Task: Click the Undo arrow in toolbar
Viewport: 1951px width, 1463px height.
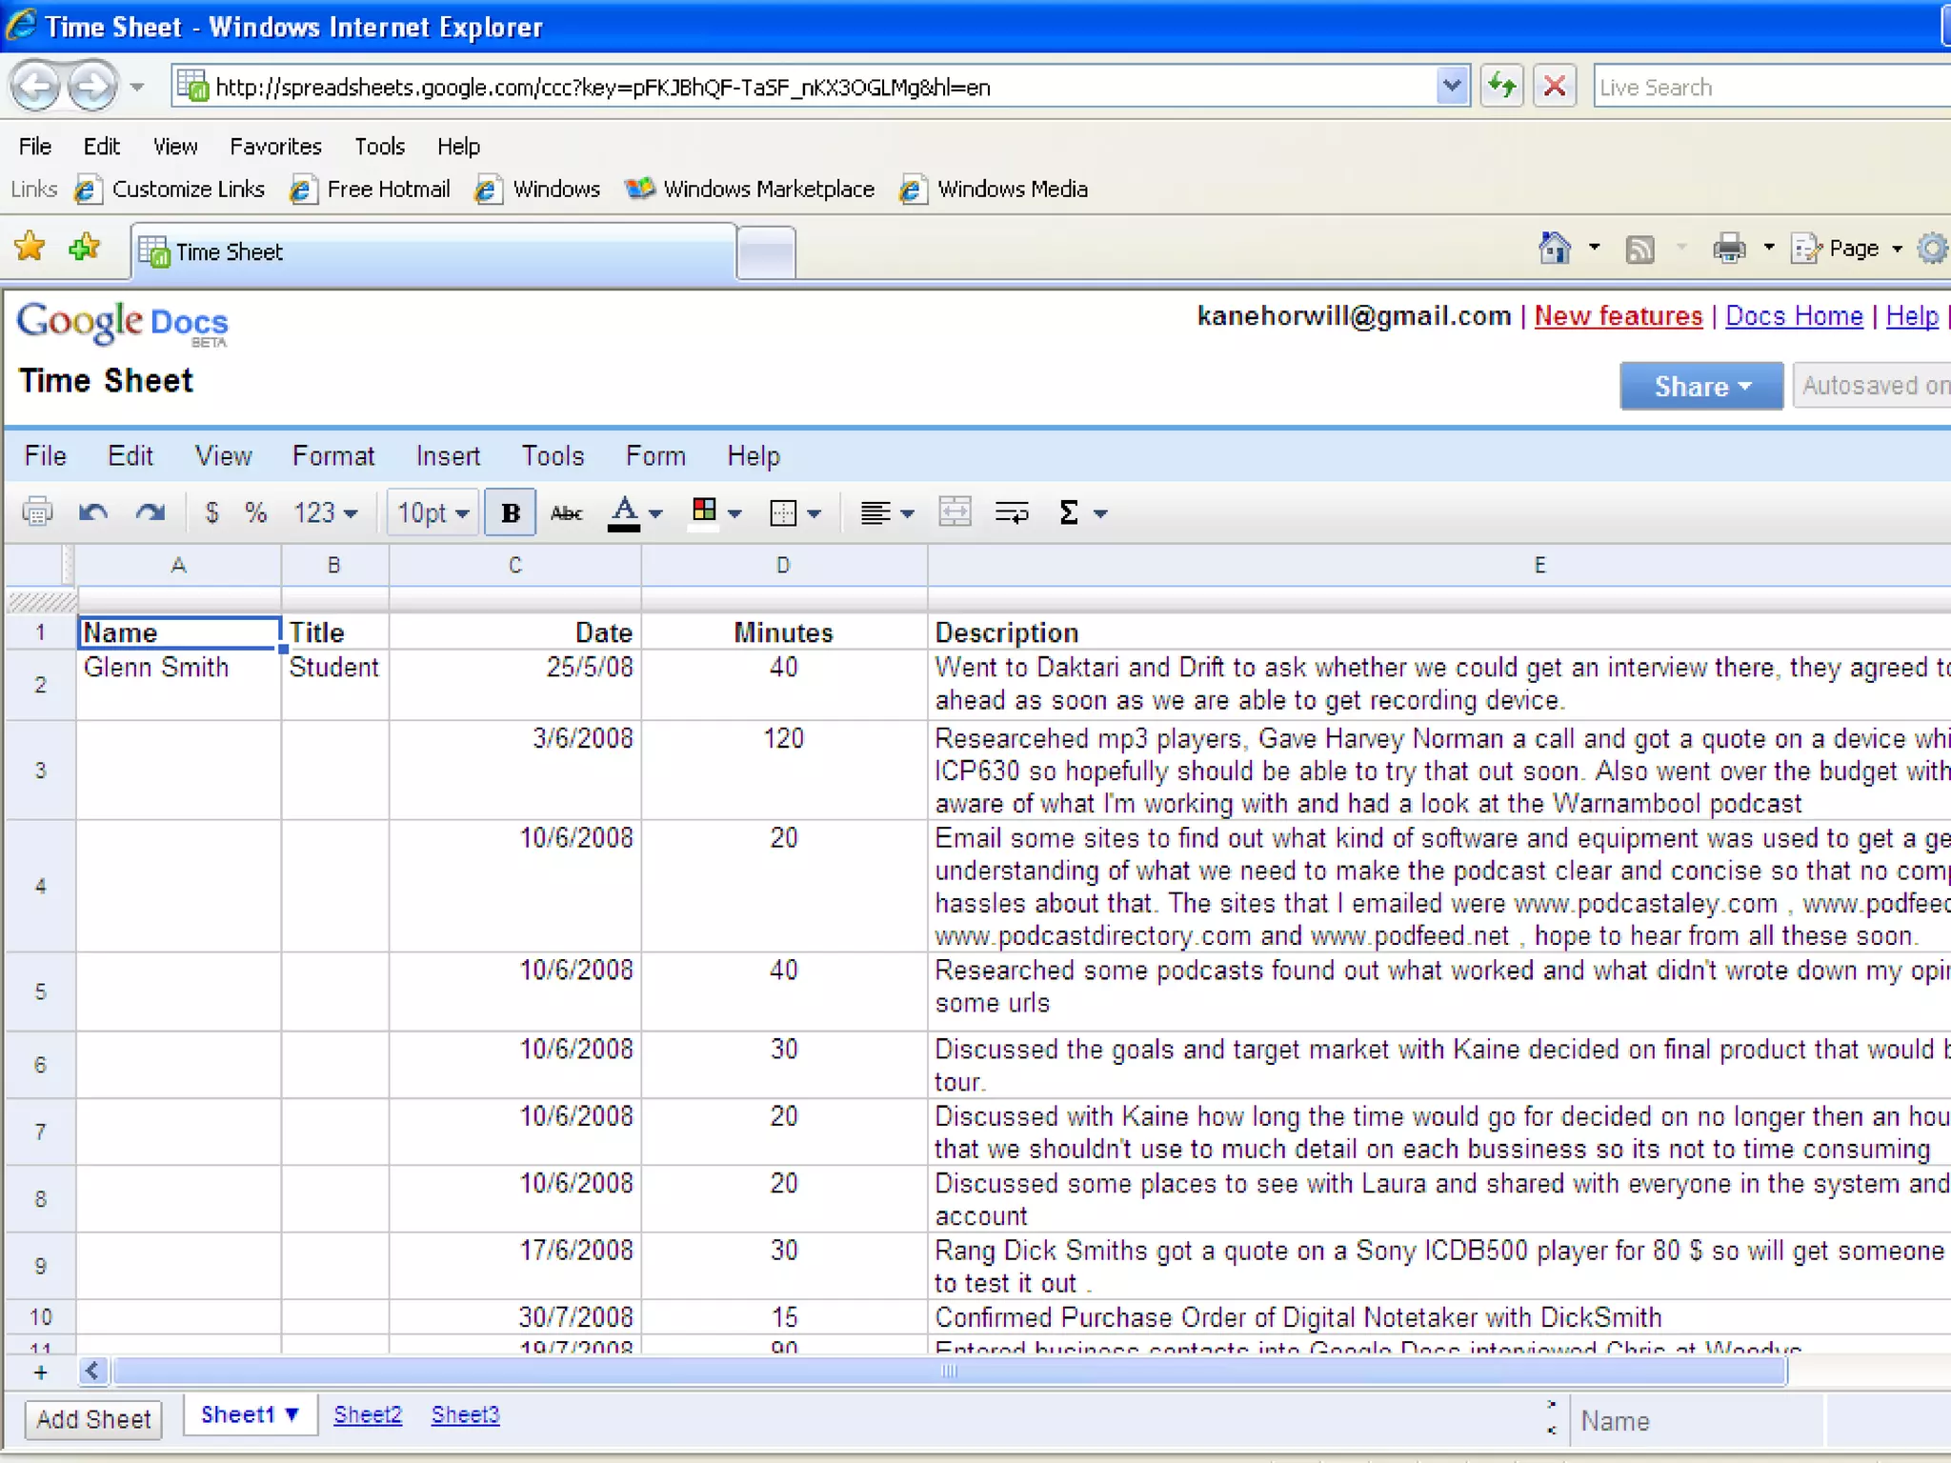Action: click(x=93, y=512)
